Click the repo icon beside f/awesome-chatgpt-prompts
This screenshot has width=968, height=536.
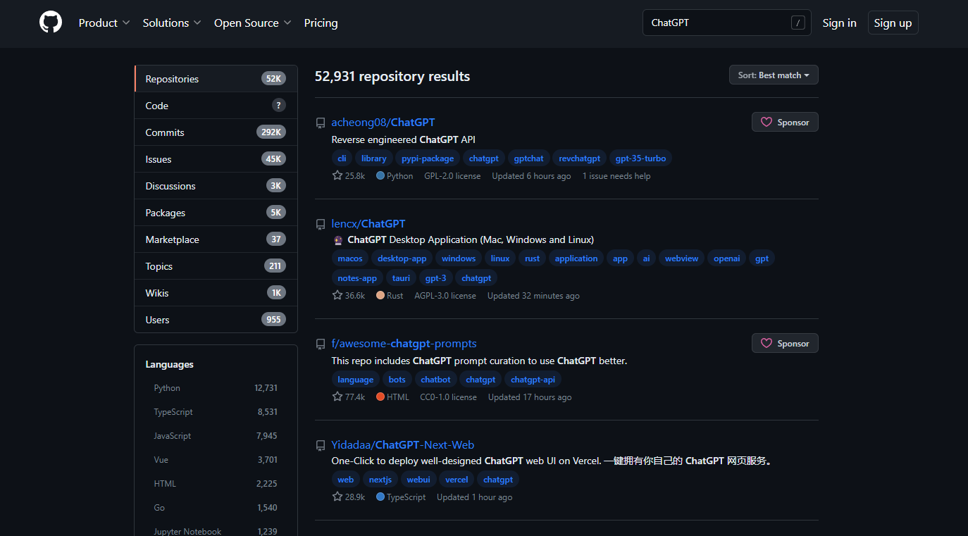pyautogui.click(x=321, y=344)
